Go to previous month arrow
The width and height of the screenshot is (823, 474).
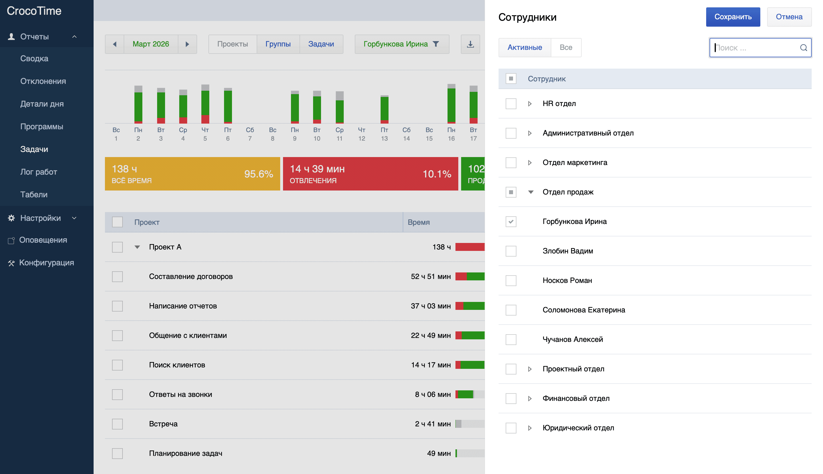click(x=115, y=44)
